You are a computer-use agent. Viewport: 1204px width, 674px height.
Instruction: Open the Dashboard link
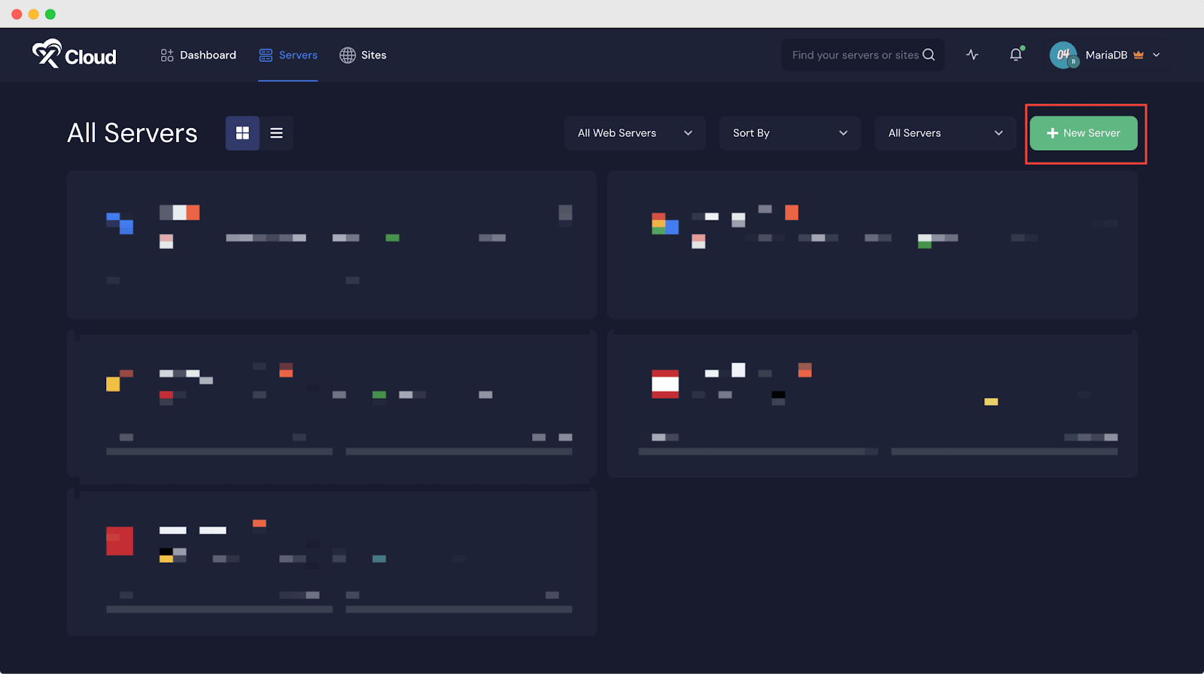click(208, 55)
